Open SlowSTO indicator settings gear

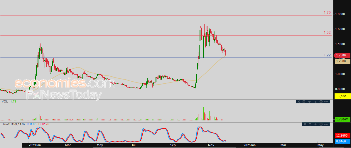click(x=321, y=124)
